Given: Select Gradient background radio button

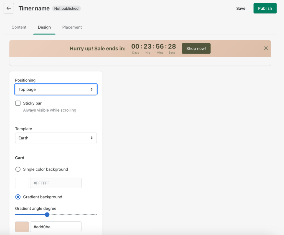Looking at the screenshot, I should click(x=18, y=197).
